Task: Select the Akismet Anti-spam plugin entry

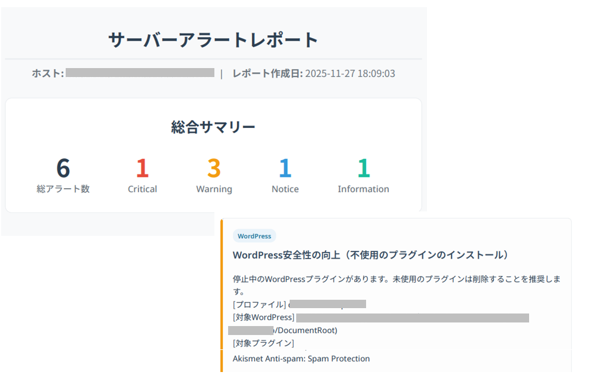Action: point(301,359)
